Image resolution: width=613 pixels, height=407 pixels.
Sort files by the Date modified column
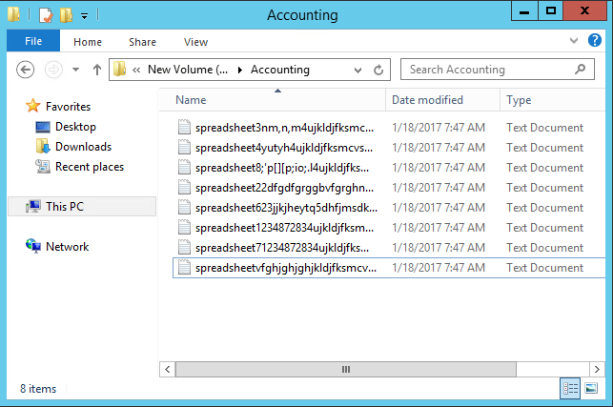tap(427, 100)
